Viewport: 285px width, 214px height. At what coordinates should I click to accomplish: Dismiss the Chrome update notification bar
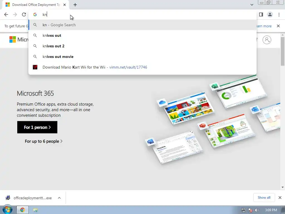pos(278,26)
